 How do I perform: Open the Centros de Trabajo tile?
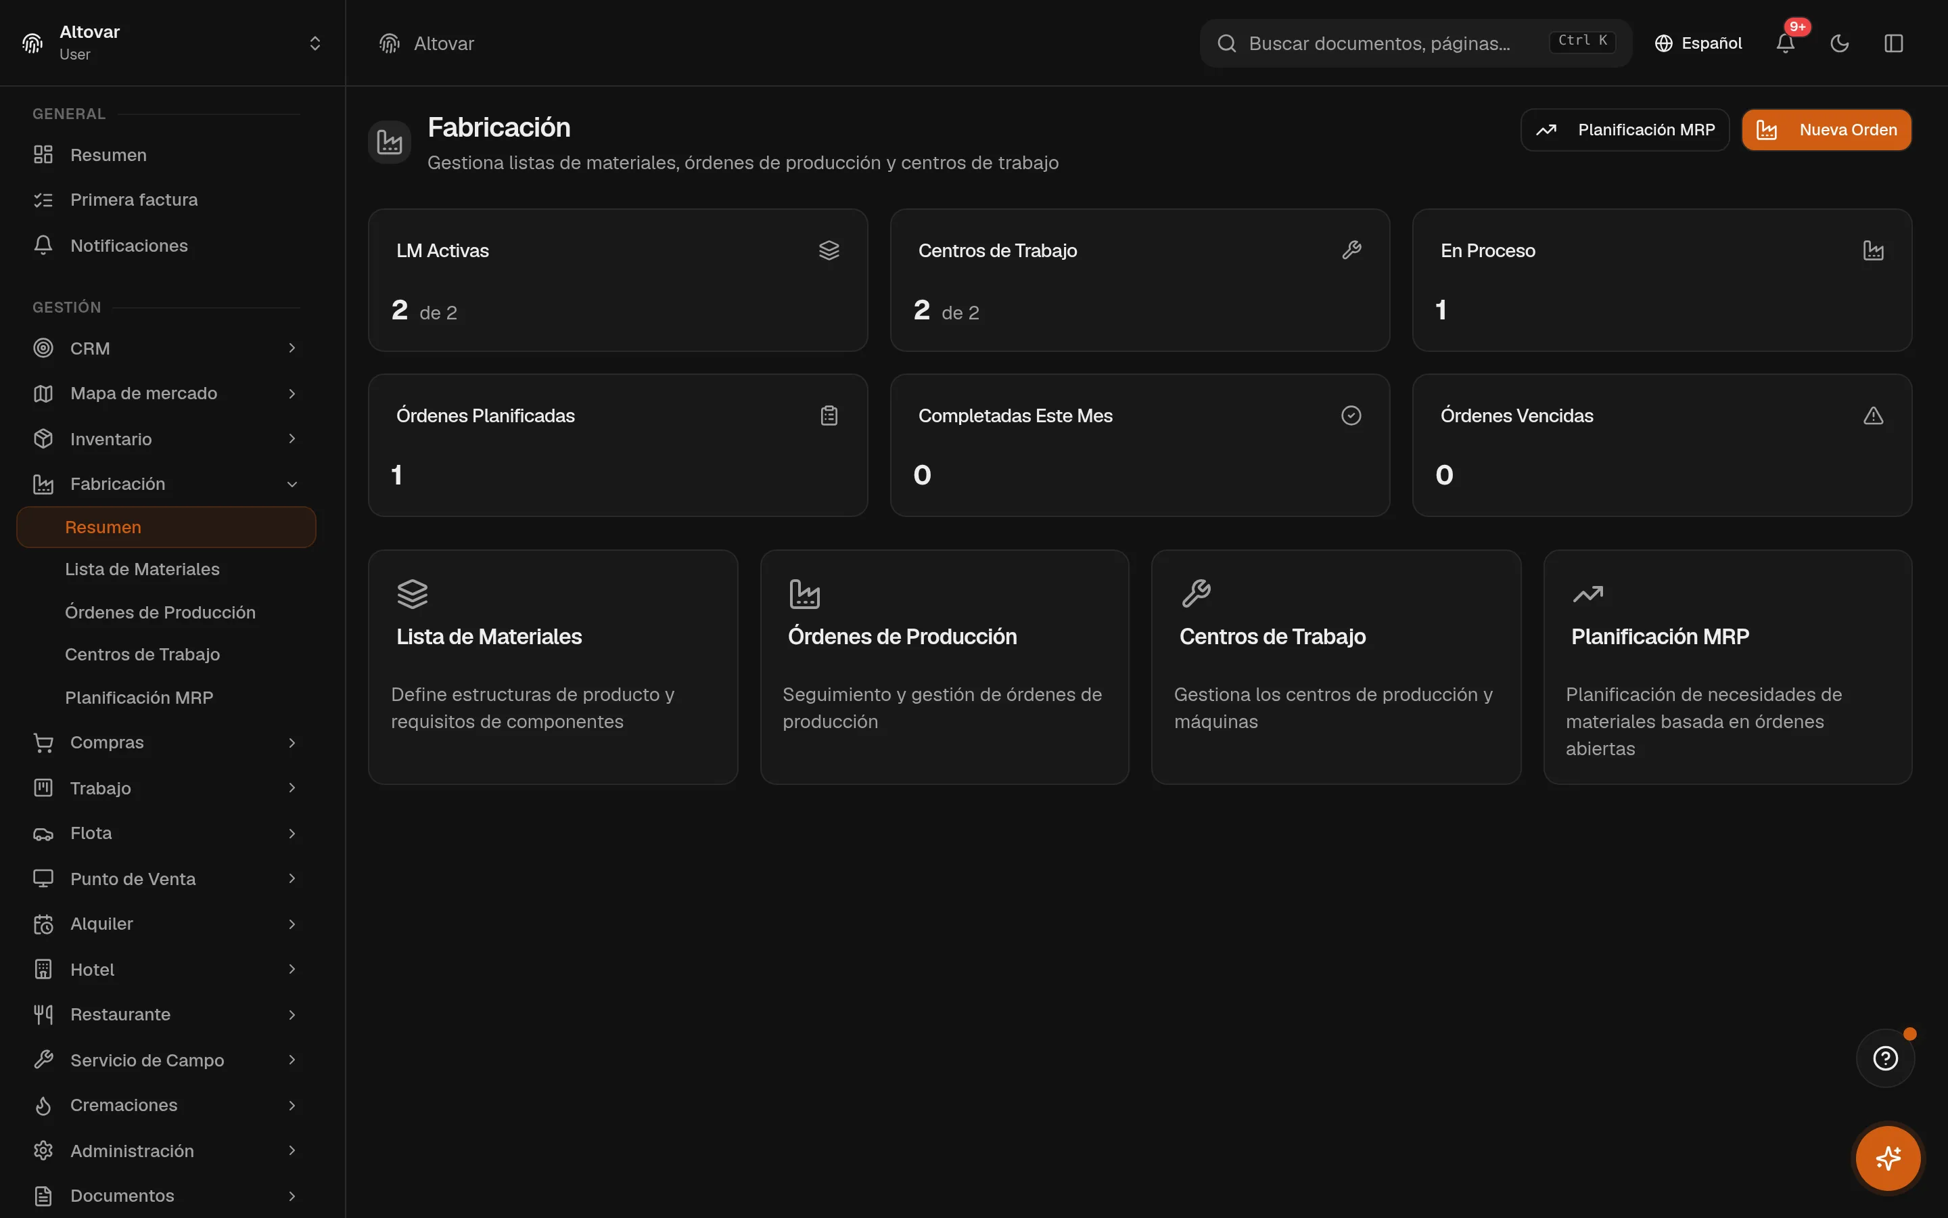(x=1337, y=667)
